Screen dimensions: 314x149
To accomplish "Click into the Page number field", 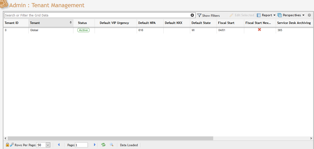I will tap(81, 145).
